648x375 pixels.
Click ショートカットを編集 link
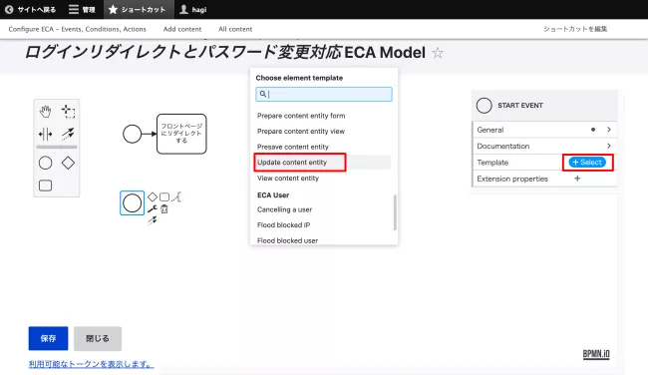pos(575,29)
